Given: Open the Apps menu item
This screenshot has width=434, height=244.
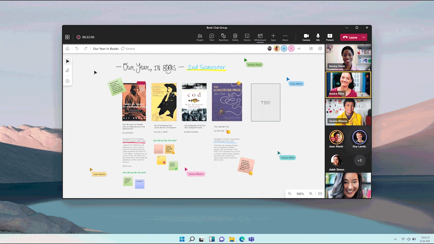Looking at the screenshot, I should pyautogui.click(x=273, y=37).
